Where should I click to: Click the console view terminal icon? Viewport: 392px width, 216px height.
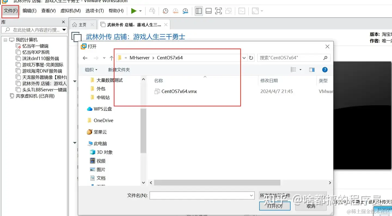[x=242, y=11]
